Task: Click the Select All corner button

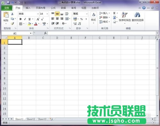Action: [4, 38]
